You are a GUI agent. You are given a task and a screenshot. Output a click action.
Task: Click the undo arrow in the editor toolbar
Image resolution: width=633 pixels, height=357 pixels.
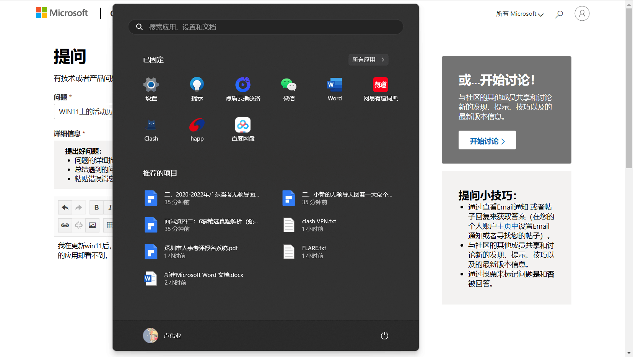(65, 207)
